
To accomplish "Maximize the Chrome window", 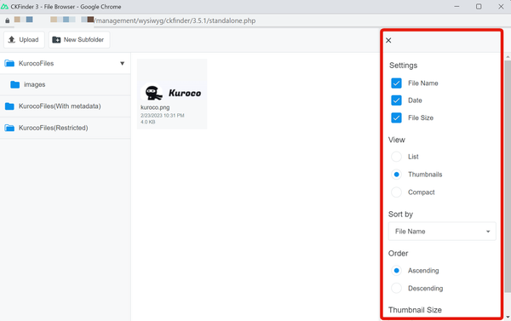I will [x=479, y=7].
